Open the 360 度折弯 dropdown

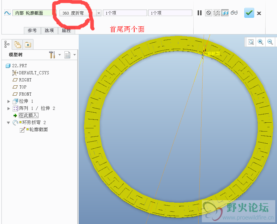(99, 13)
